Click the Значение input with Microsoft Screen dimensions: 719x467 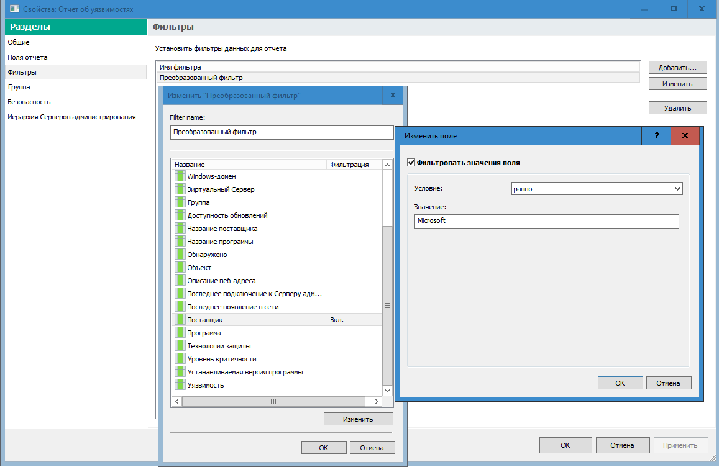(546, 221)
